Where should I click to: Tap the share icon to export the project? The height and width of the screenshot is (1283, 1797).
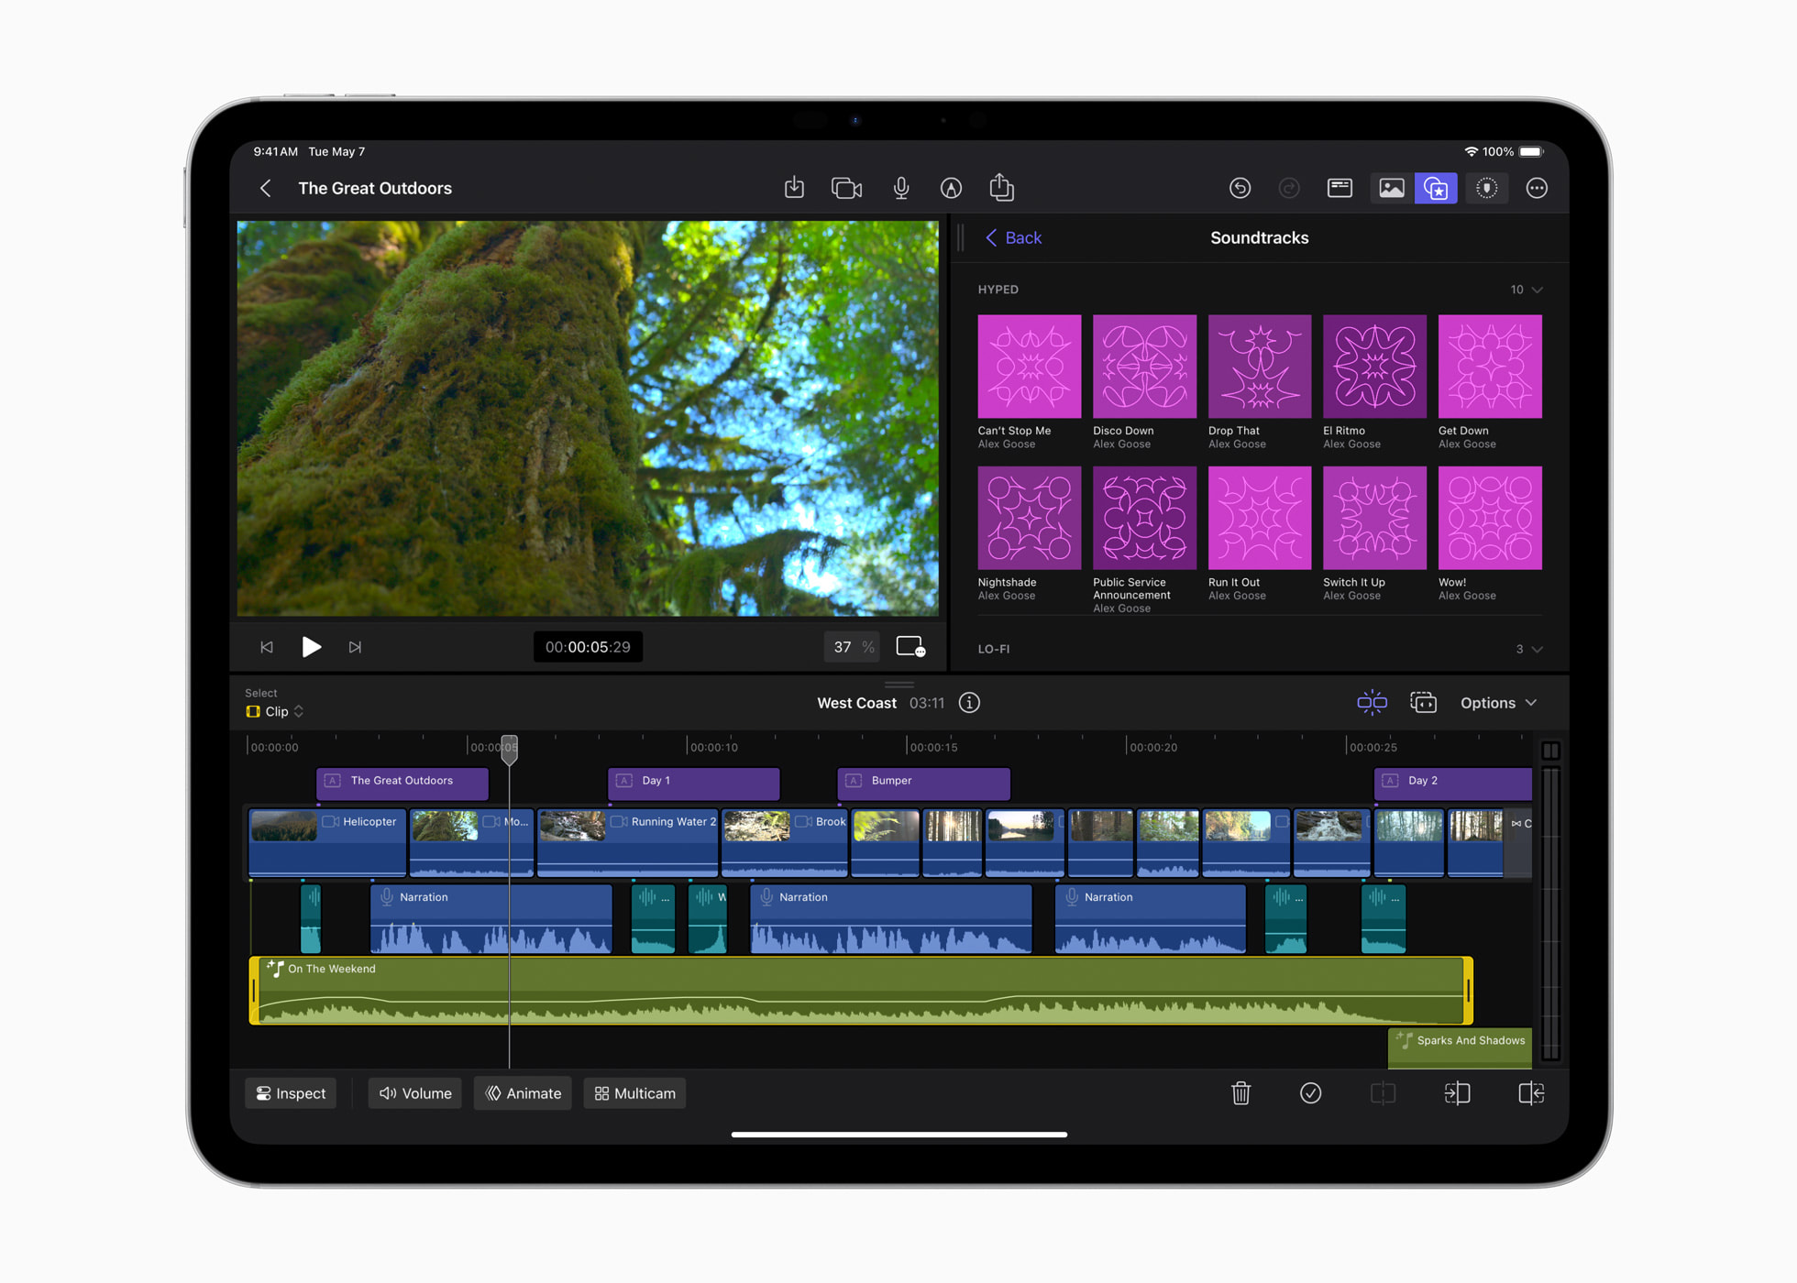1001,187
